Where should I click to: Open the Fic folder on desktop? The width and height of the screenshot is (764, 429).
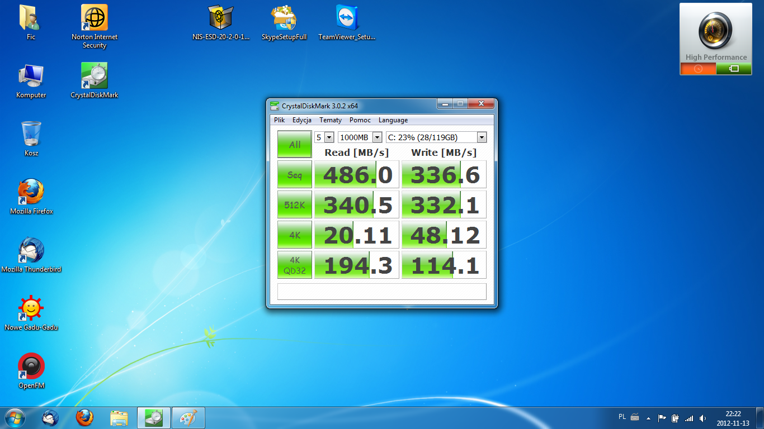click(x=31, y=22)
